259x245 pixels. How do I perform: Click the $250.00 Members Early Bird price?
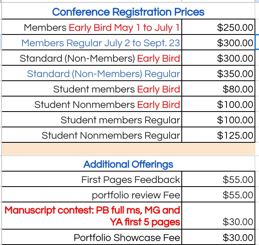click(235, 28)
